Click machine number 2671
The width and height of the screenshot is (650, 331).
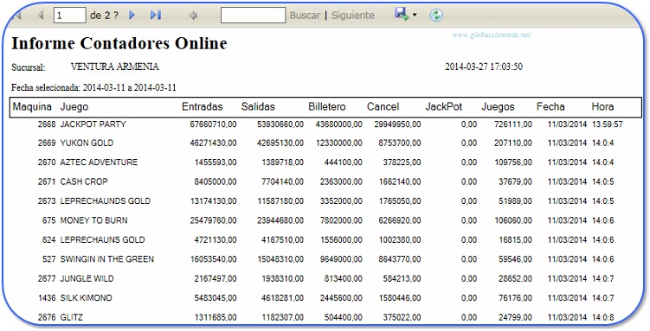click(x=47, y=181)
